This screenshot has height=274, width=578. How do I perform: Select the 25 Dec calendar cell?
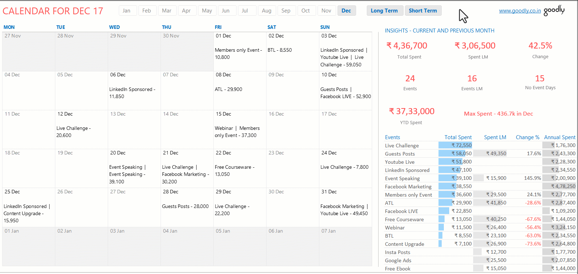click(29, 207)
